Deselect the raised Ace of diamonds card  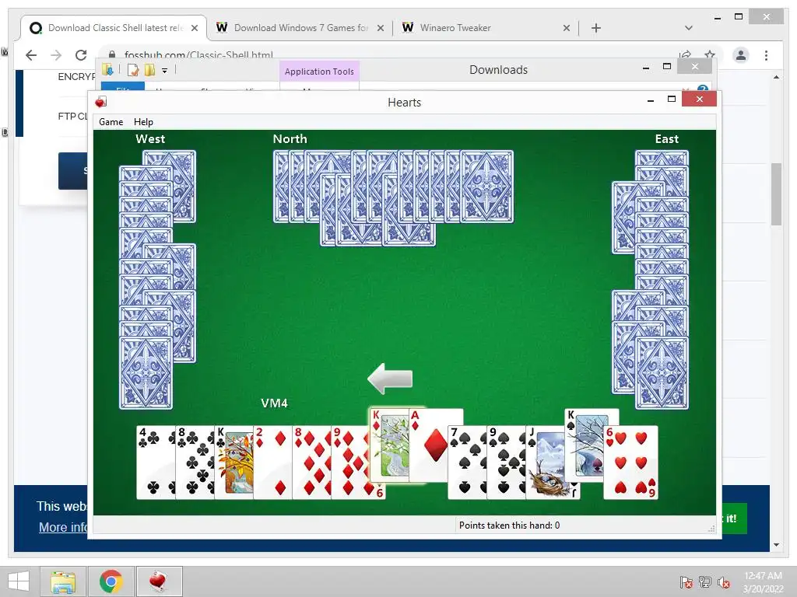pos(436,445)
